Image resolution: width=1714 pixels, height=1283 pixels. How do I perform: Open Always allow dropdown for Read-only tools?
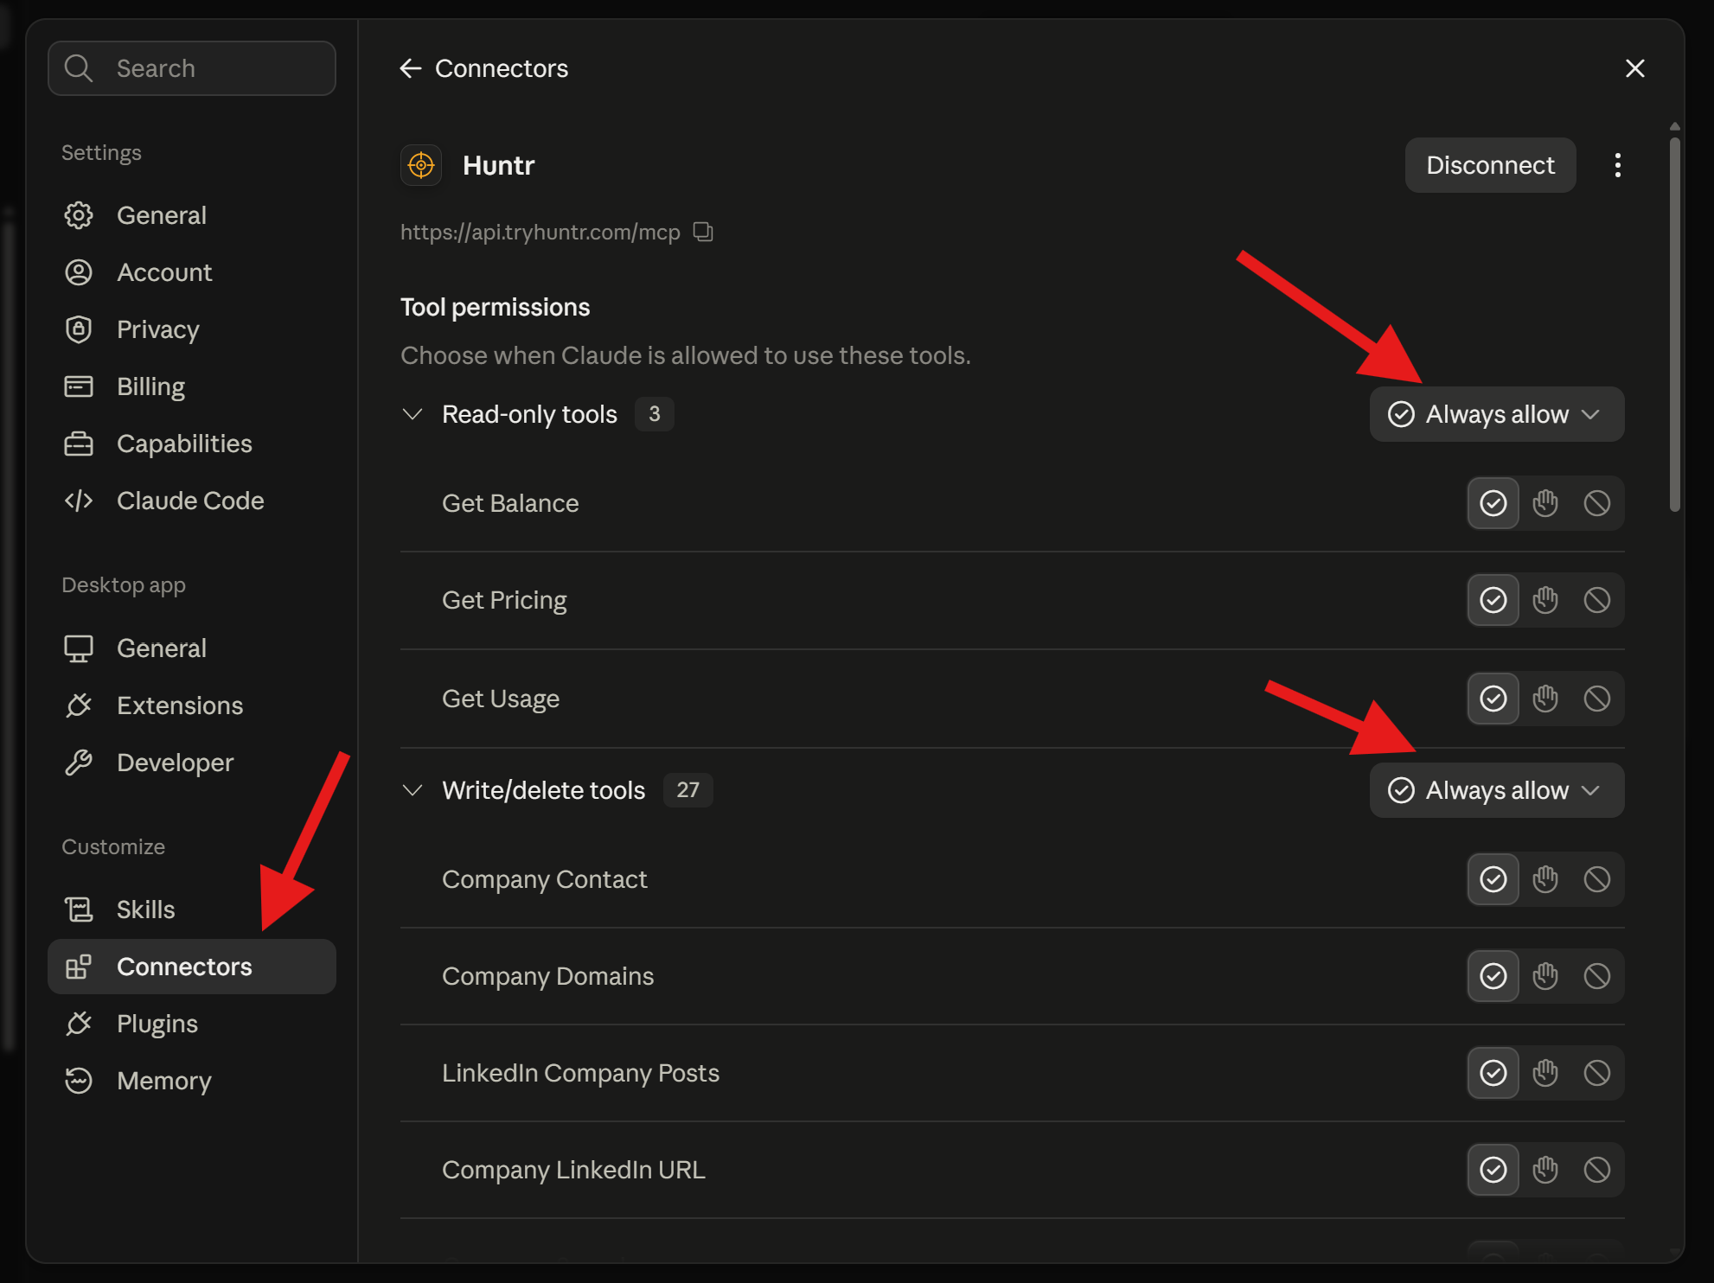coord(1496,414)
